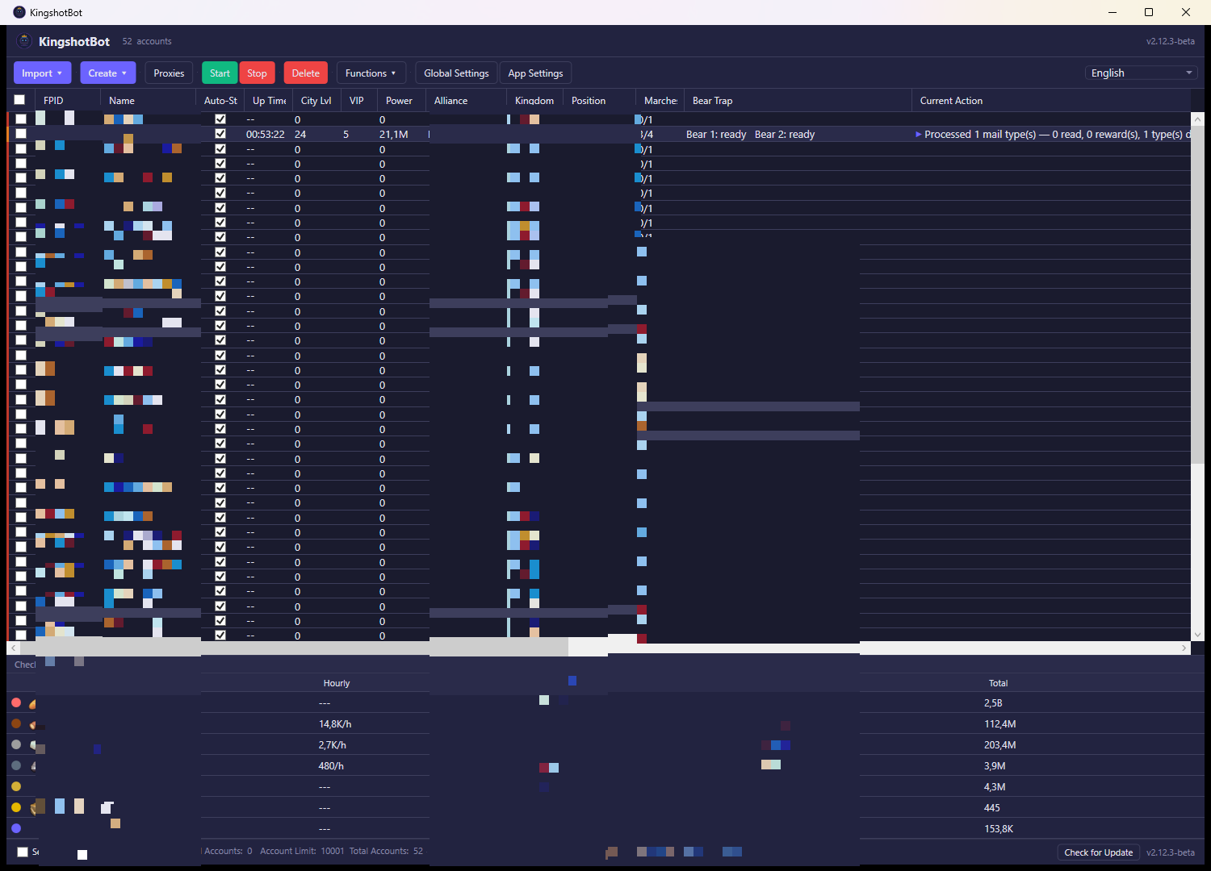Click the KingshotBot logo icon
1211x871 pixels.
click(x=24, y=41)
